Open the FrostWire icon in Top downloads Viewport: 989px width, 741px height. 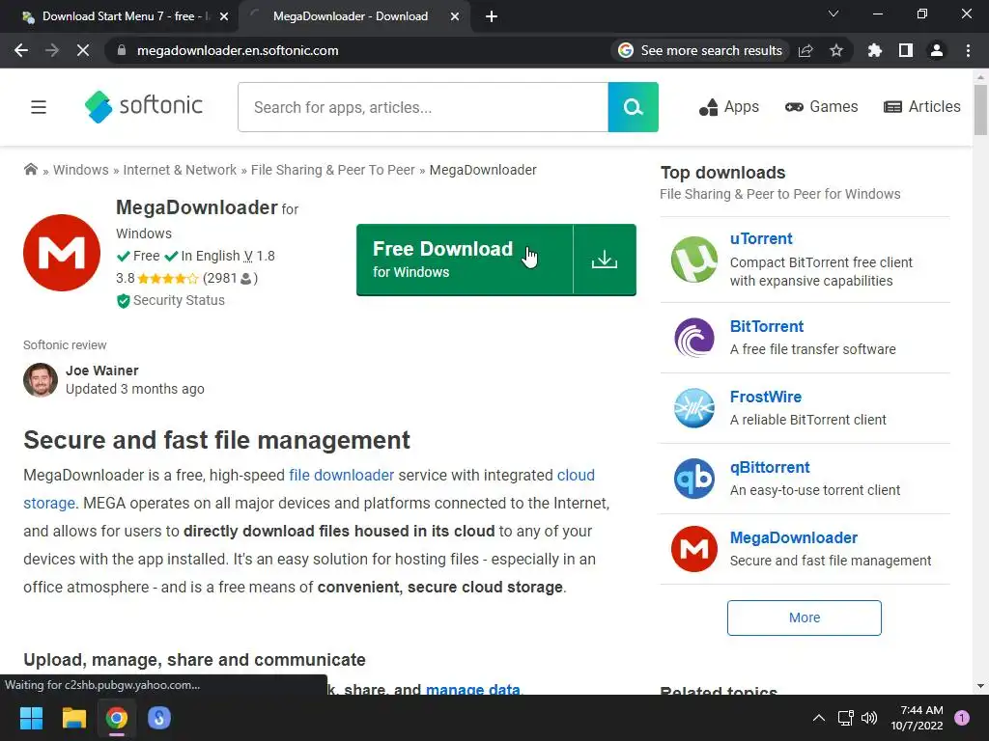click(693, 408)
